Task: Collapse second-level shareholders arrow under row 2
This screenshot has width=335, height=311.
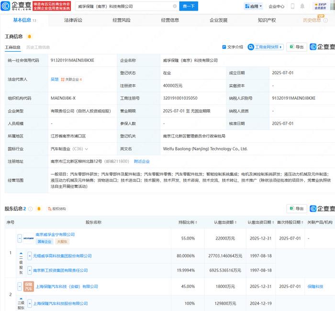Action: (21, 299)
